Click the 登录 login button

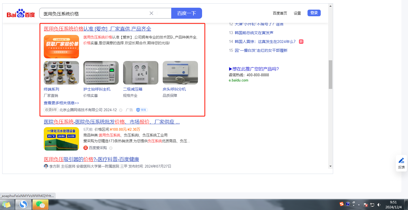click(314, 13)
